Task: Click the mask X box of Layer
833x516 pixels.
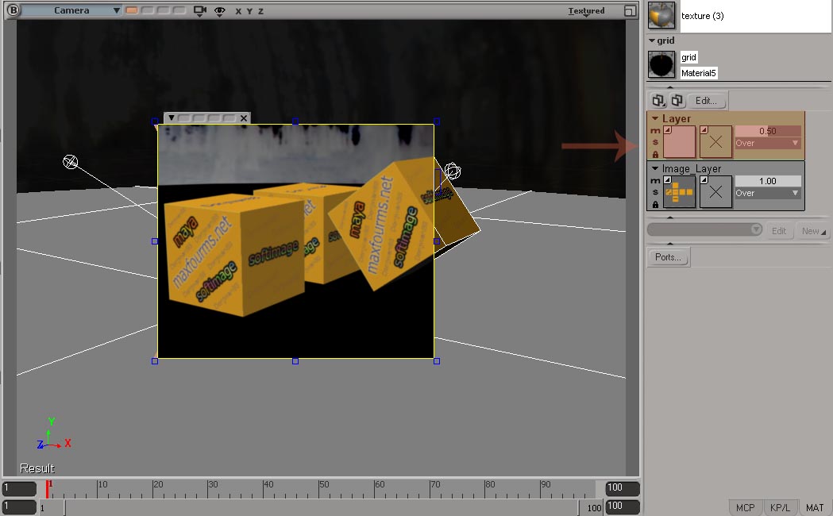Action: click(715, 141)
